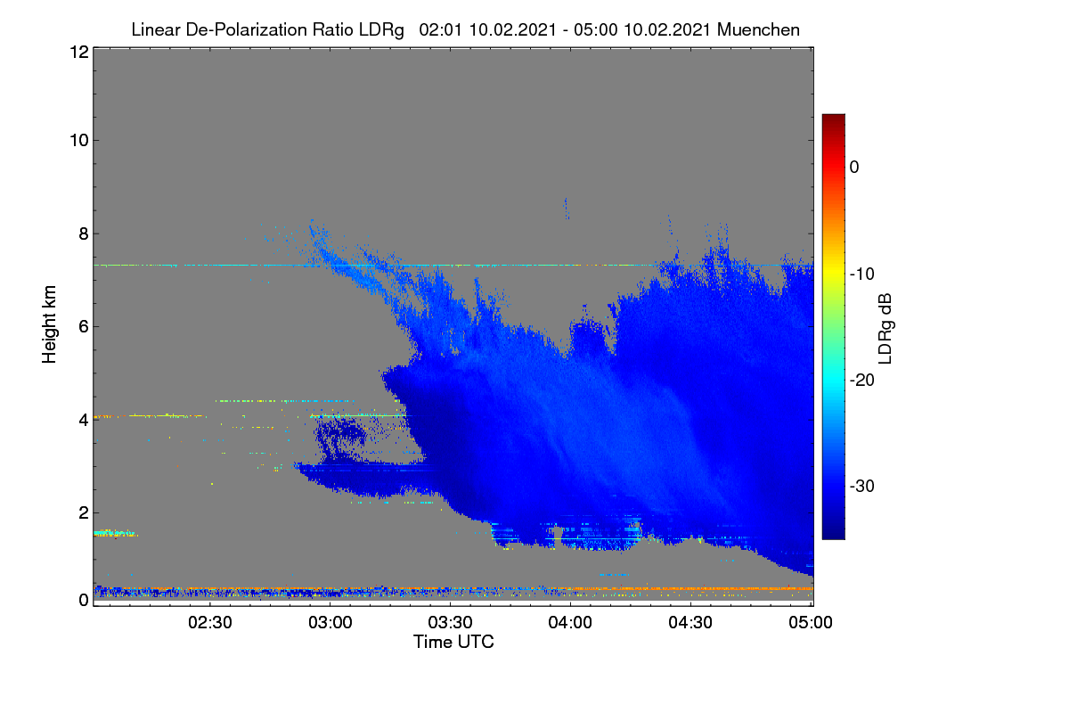Click the 05:00 time axis tick label
1069x713 pixels.
(x=812, y=623)
